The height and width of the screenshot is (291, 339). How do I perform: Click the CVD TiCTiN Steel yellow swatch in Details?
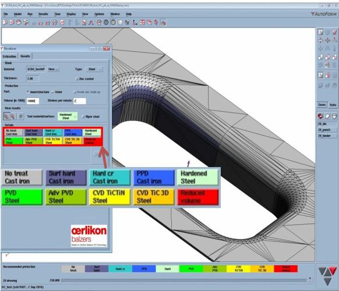pyautogui.click(x=53, y=141)
